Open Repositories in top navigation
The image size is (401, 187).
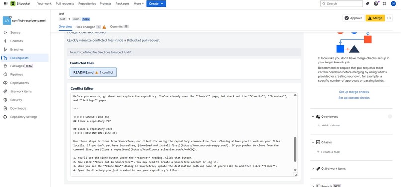(x=87, y=4)
